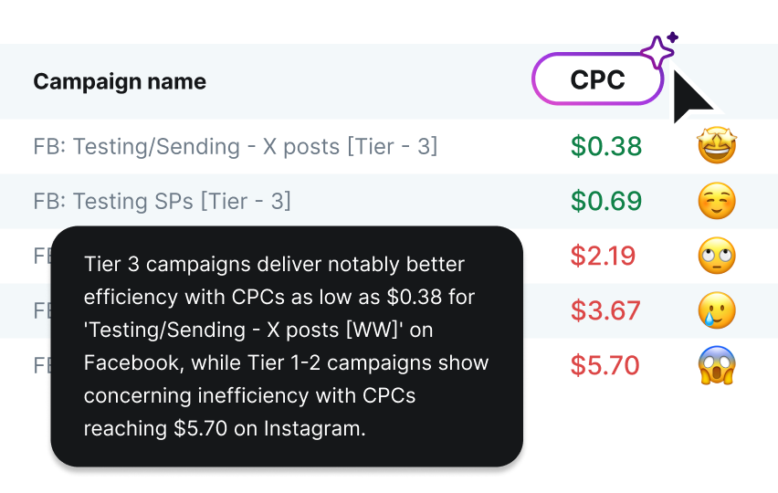Open the 'FB: Testing SPs [Tier - 3]' campaign

pyautogui.click(x=163, y=201)
